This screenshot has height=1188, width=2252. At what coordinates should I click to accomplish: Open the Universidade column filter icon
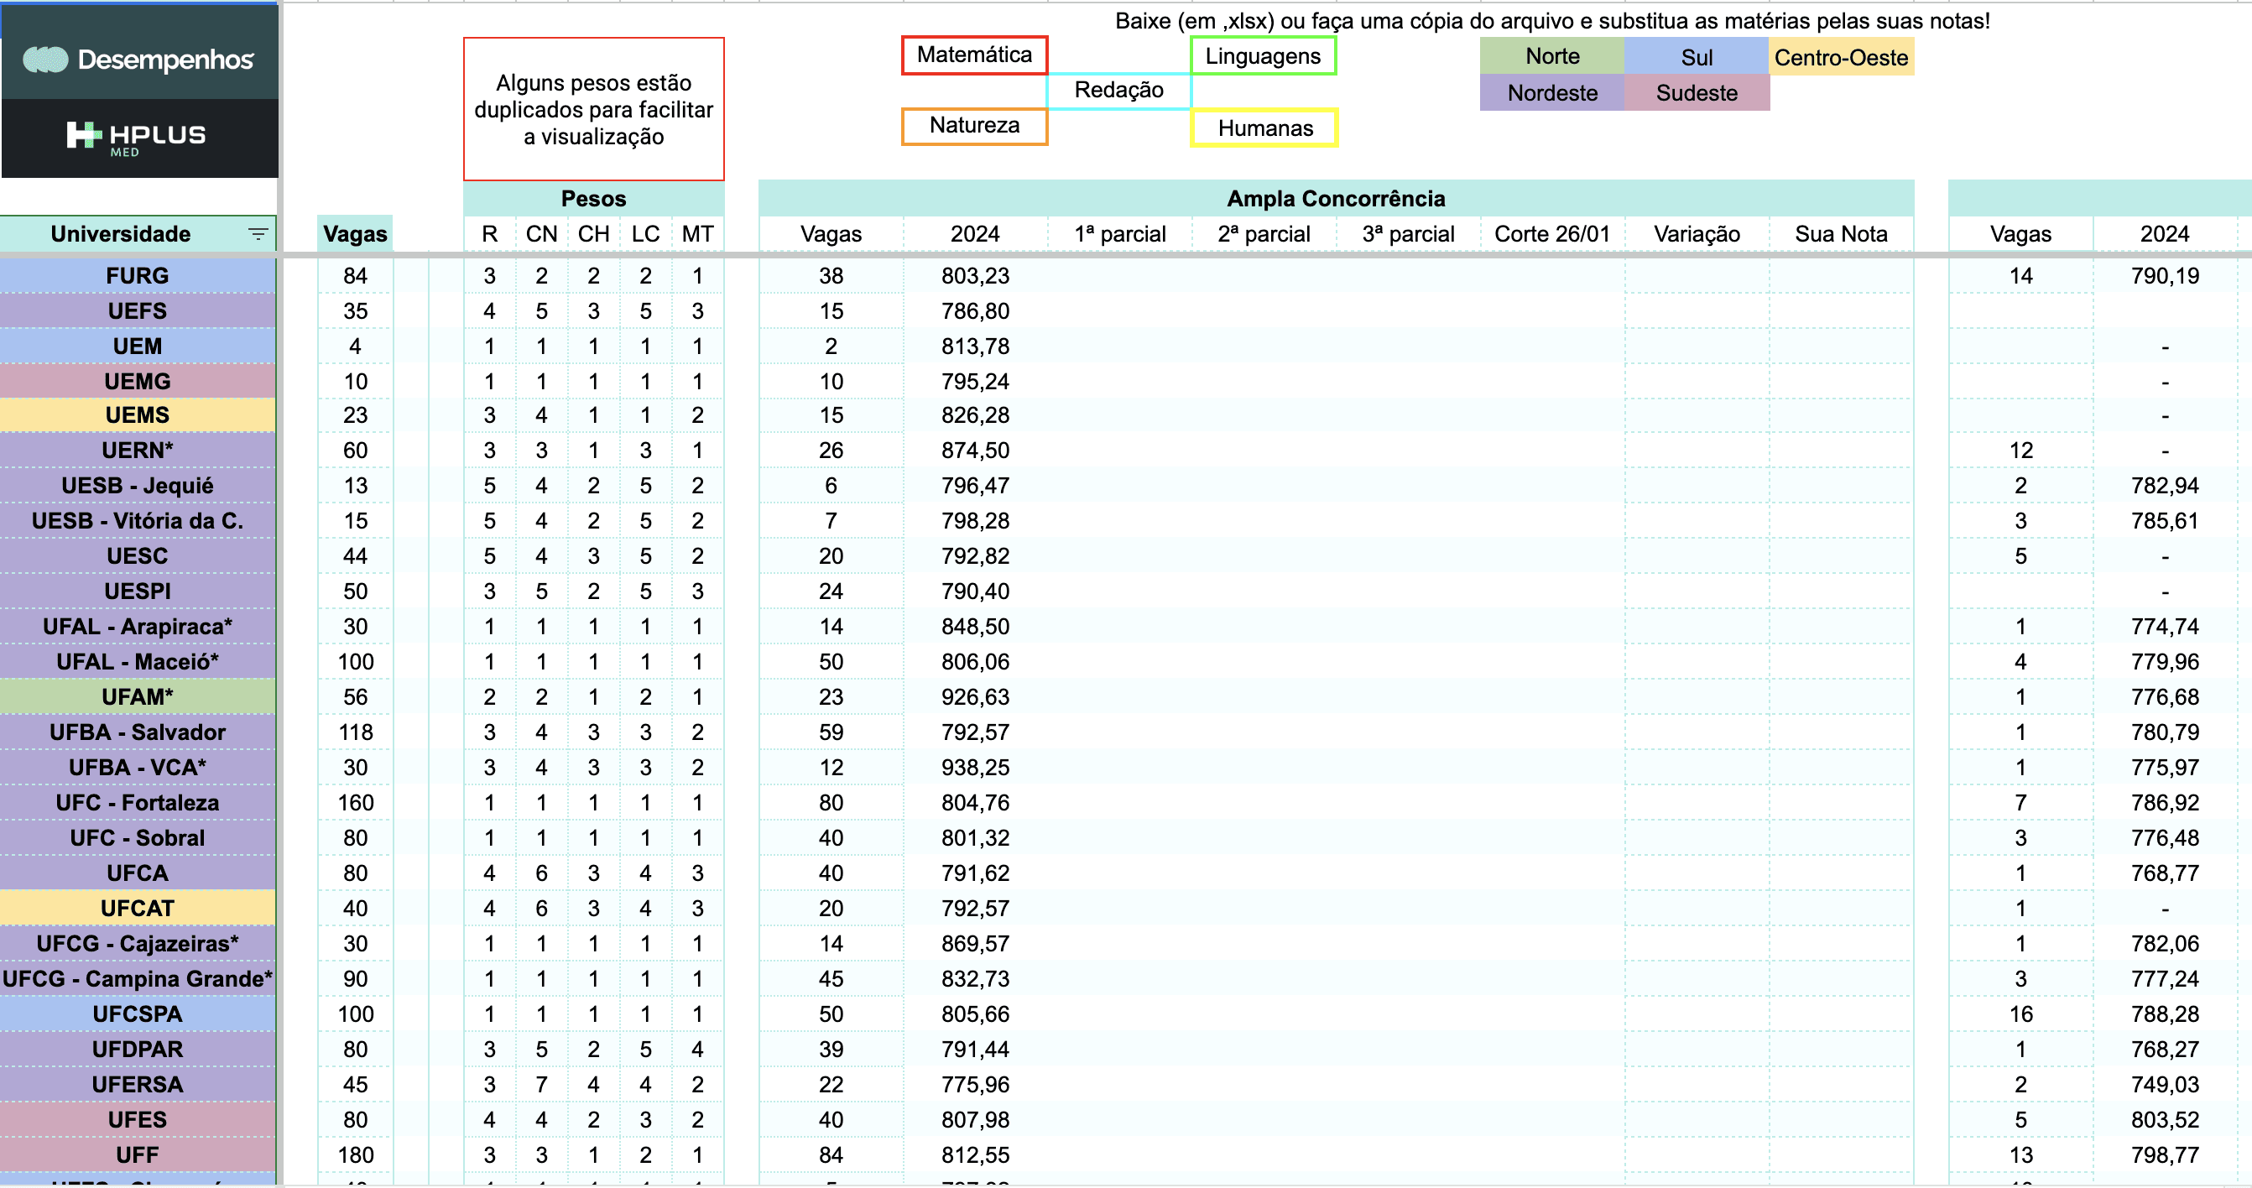(257, 234)
